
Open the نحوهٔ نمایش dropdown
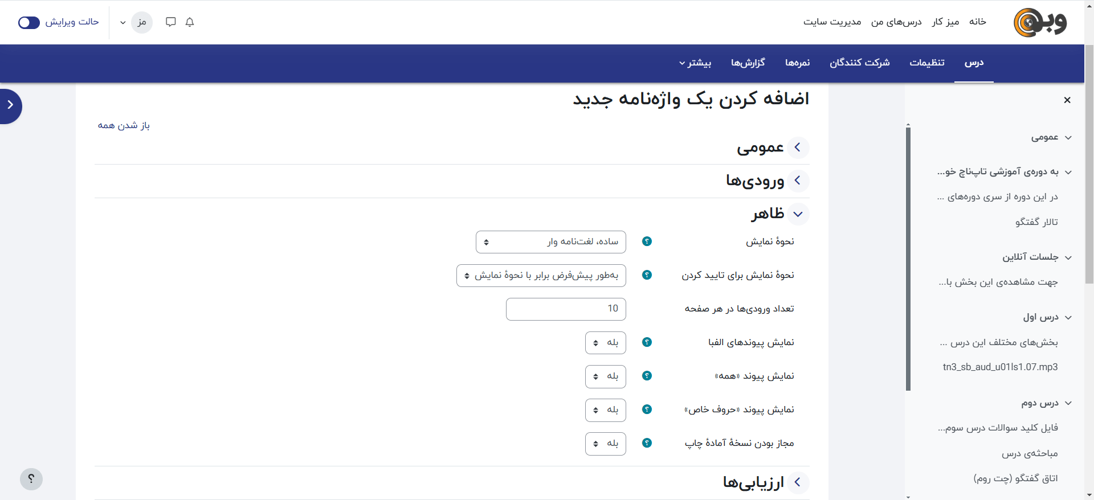pos(550,242)
